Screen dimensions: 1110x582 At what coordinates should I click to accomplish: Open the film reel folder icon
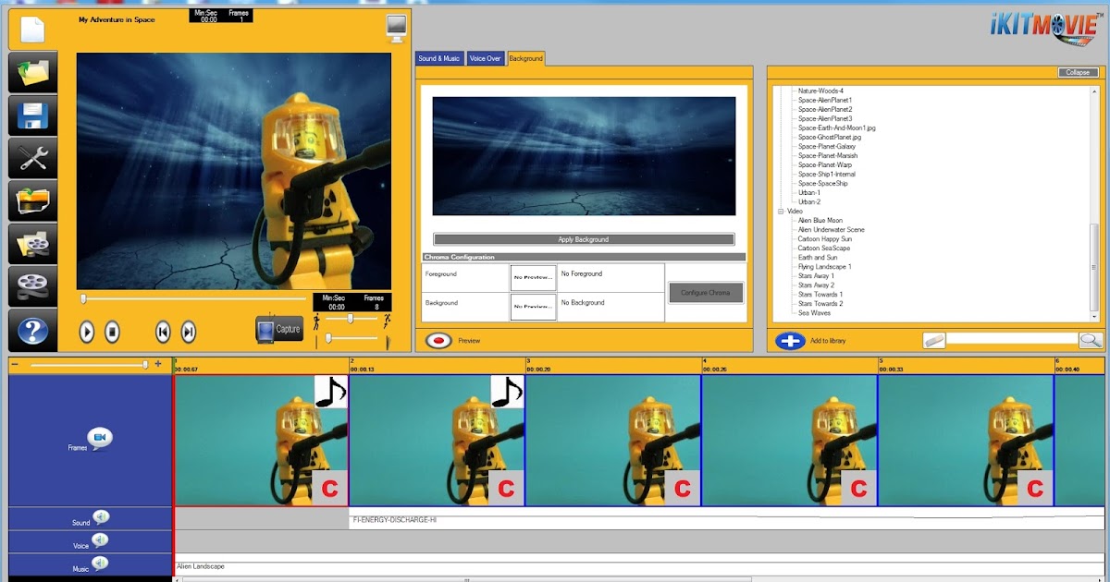click(33, 243)
